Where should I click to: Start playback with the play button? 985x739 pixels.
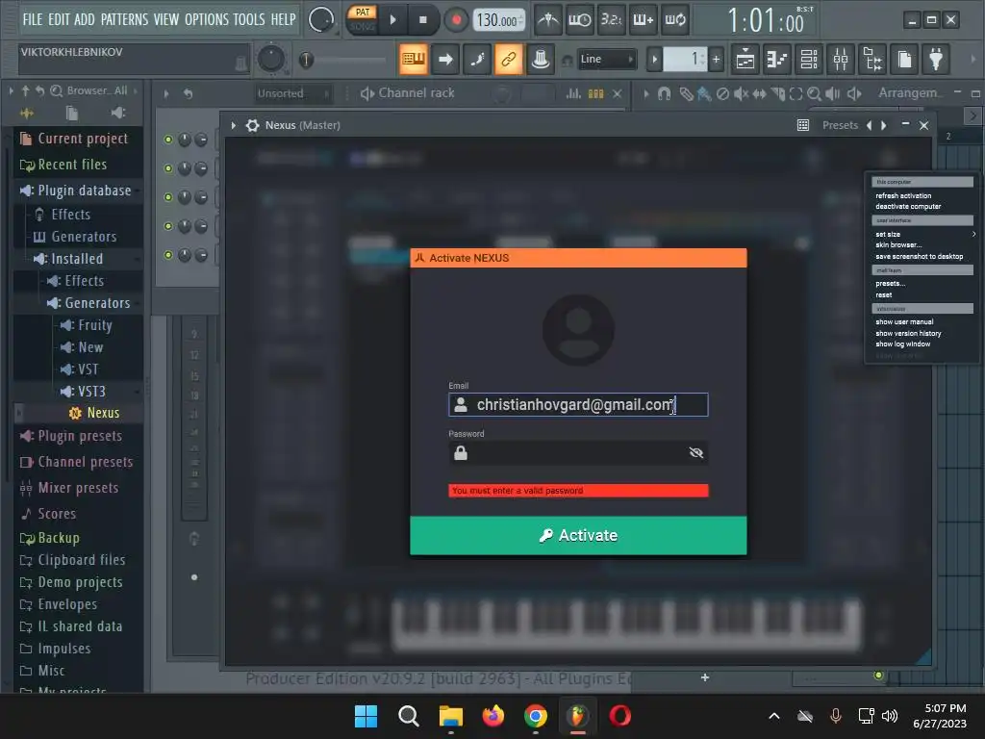(392, 20)
